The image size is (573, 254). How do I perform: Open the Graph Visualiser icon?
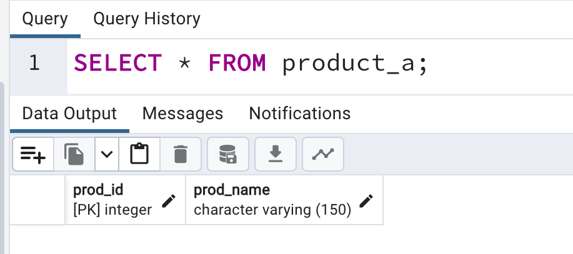point(323,154)
